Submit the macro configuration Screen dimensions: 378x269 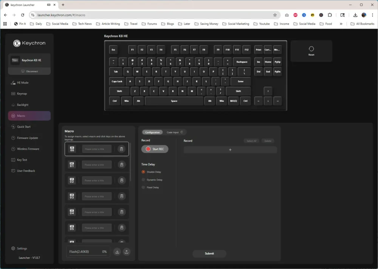pyautogui.click(x=209, y=253)
